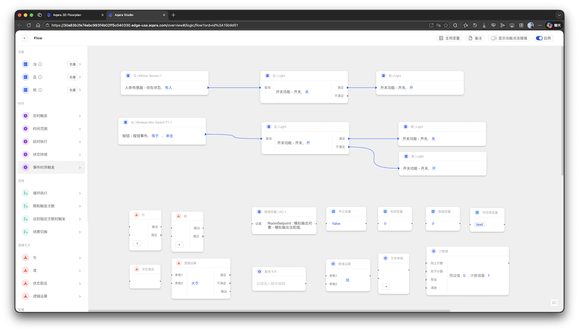The width and height of the screenshot is (579, 332).
Task: Click the red 逻辑运算 icon in sidebar
Action: point(25,296)
